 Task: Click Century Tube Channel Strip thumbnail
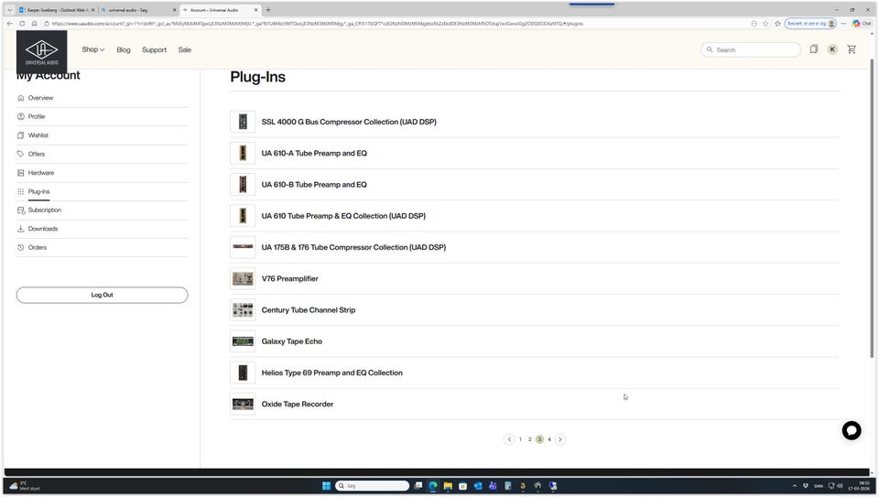[243, 310]
